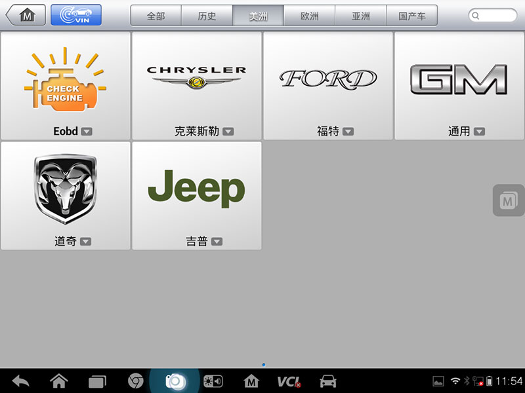Switch to the 历史 tab
This screenshot has height=393, width=525.
tap(207, 16)
